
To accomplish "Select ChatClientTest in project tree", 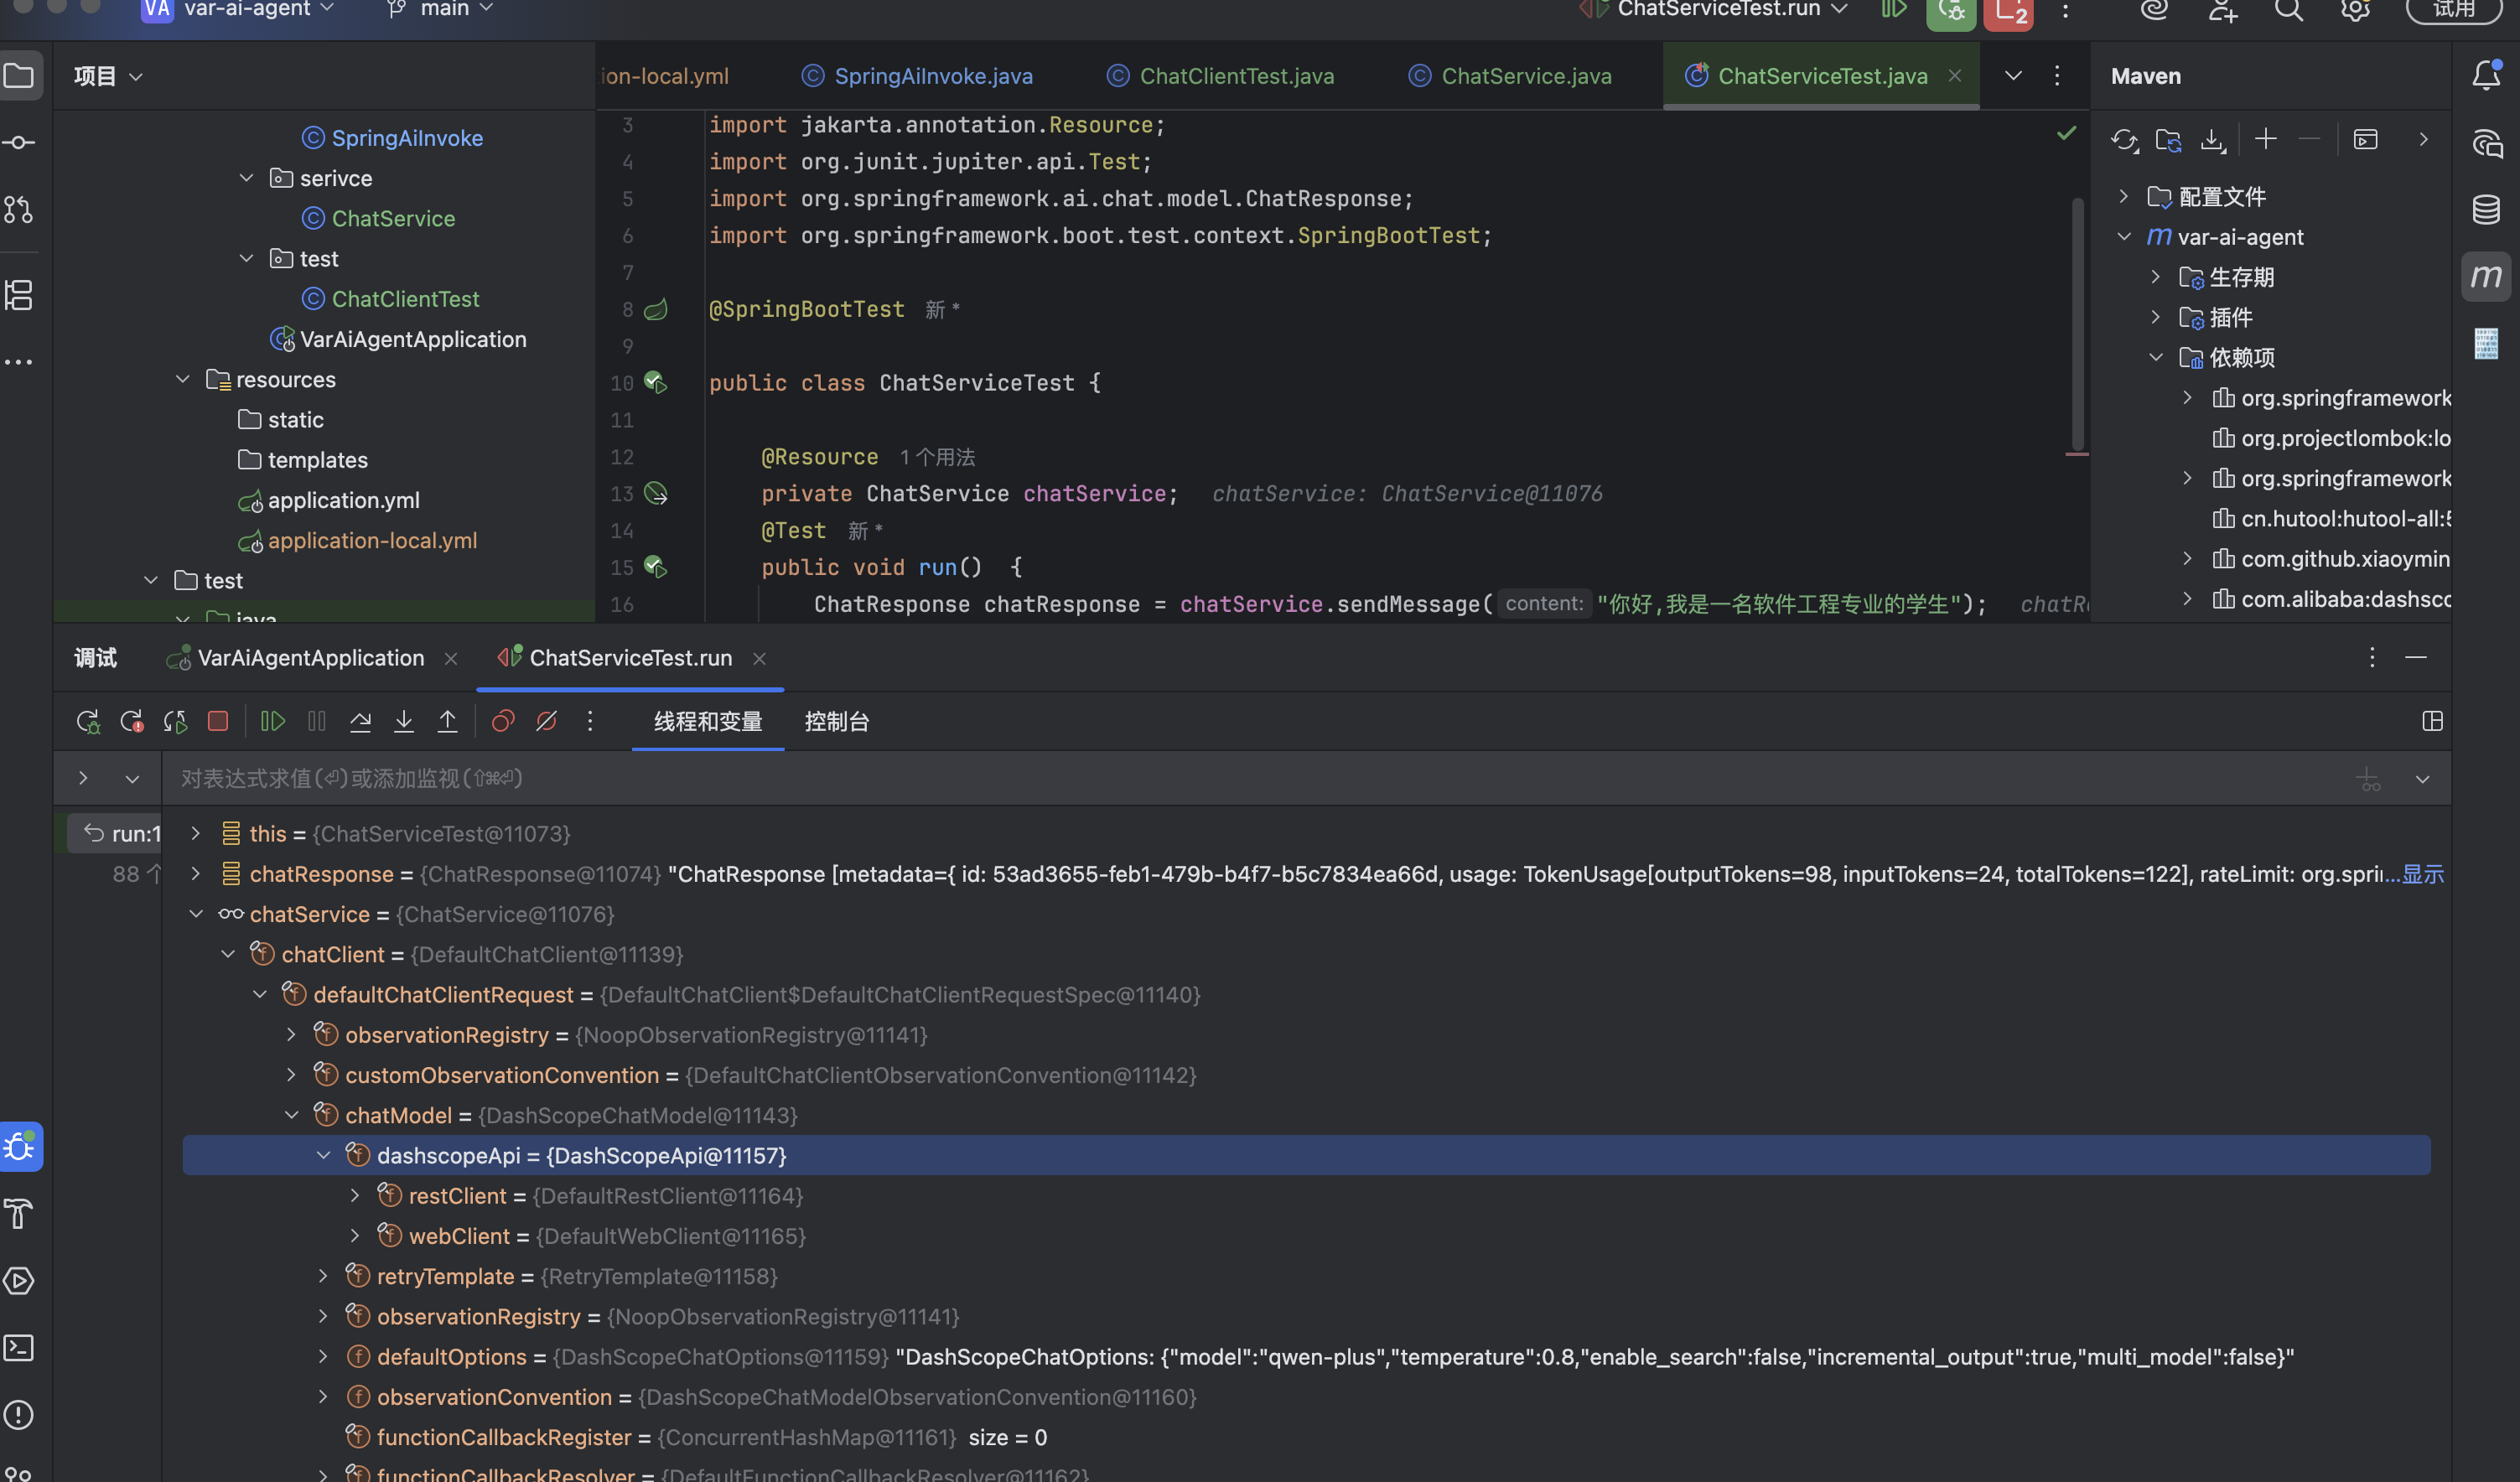I will (405, 299).
